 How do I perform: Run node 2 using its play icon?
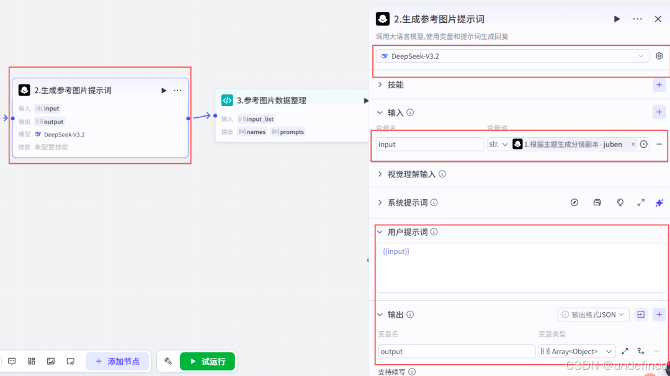click(617, 19)
